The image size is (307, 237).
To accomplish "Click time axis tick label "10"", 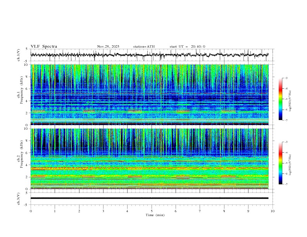I will point(273,211).
